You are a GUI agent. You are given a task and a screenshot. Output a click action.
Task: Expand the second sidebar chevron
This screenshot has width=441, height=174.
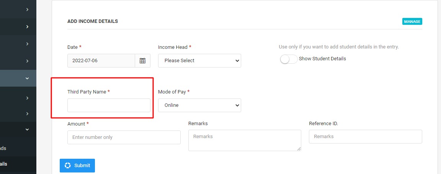(27, 27)
